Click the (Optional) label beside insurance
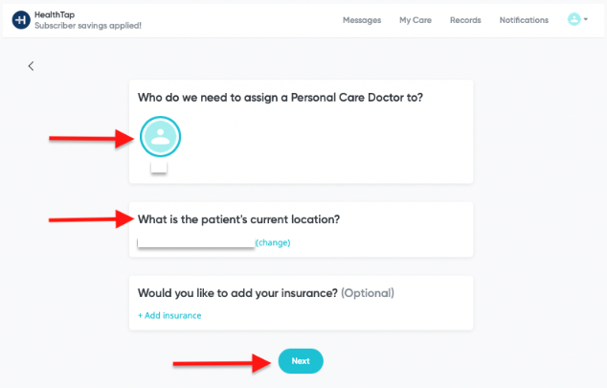Image resolution: width=607 pixels, height=388 pixels. coord(368,293)
